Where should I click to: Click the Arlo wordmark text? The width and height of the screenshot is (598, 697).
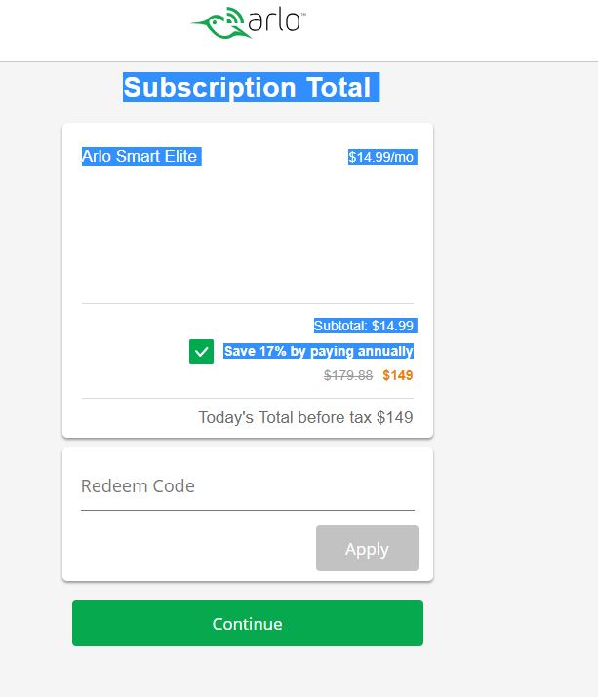pos(274,20)
